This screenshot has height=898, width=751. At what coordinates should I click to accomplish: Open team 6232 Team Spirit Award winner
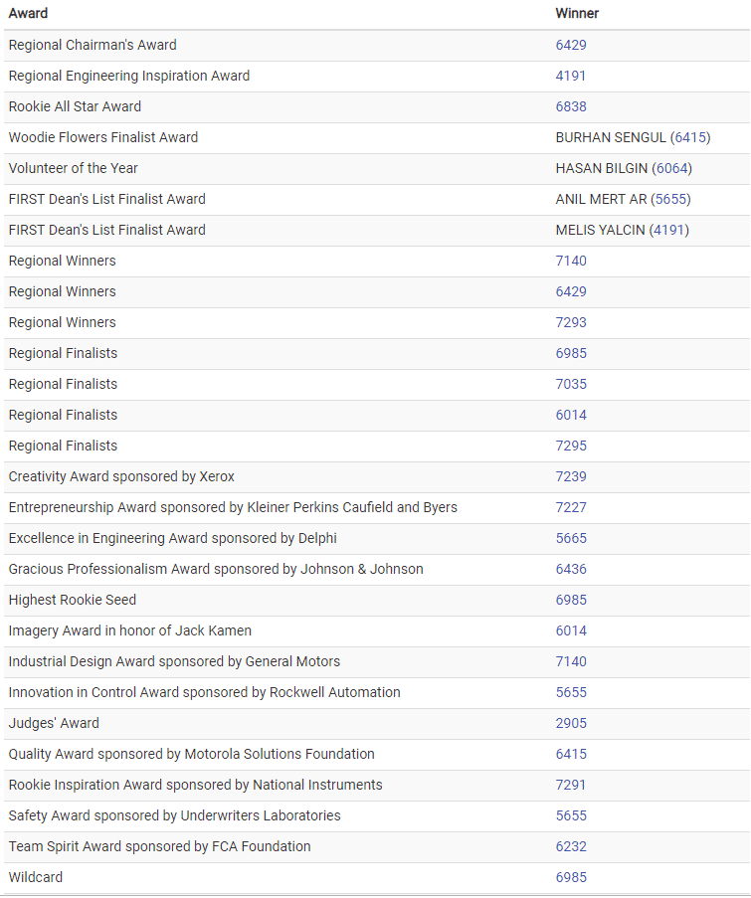571,847
